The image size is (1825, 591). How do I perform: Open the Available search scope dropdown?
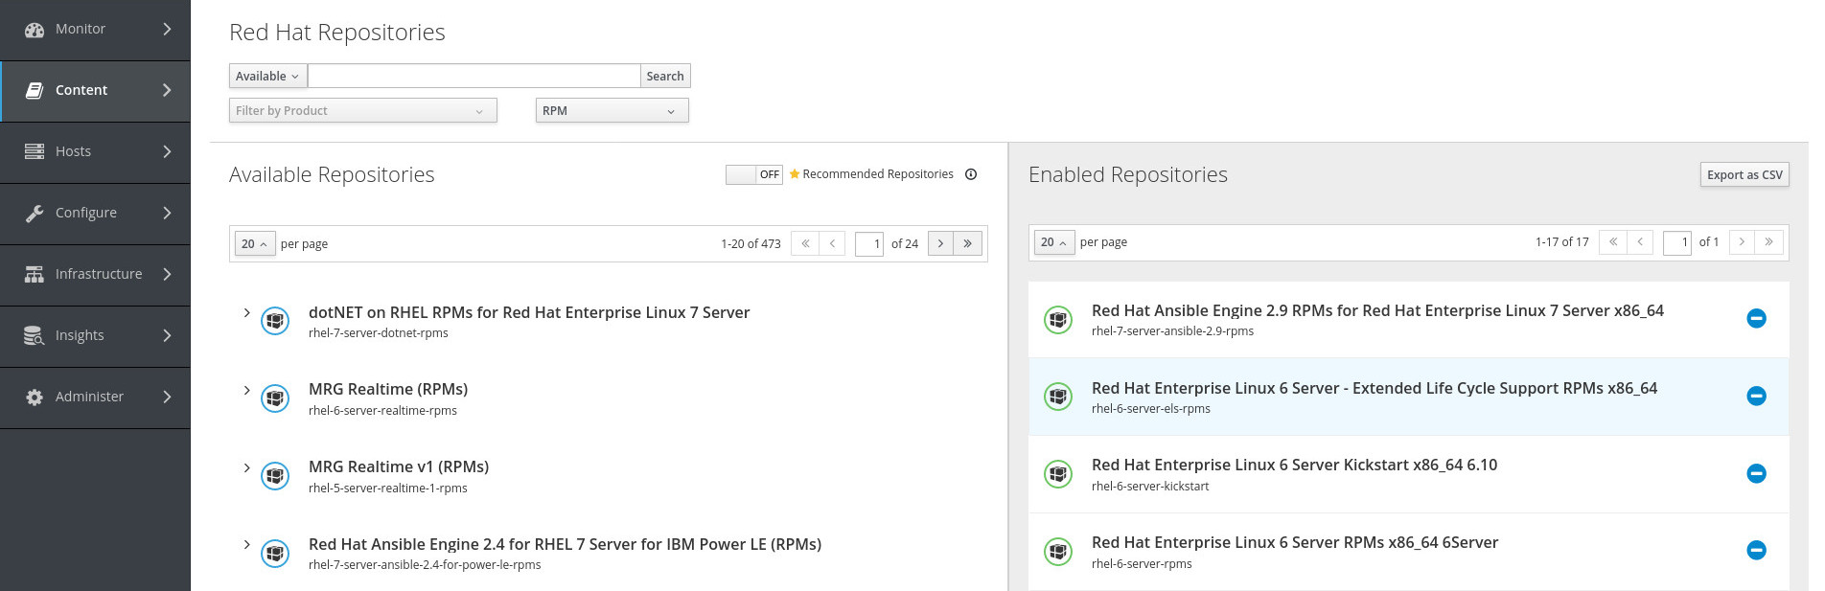coord(267,77)
